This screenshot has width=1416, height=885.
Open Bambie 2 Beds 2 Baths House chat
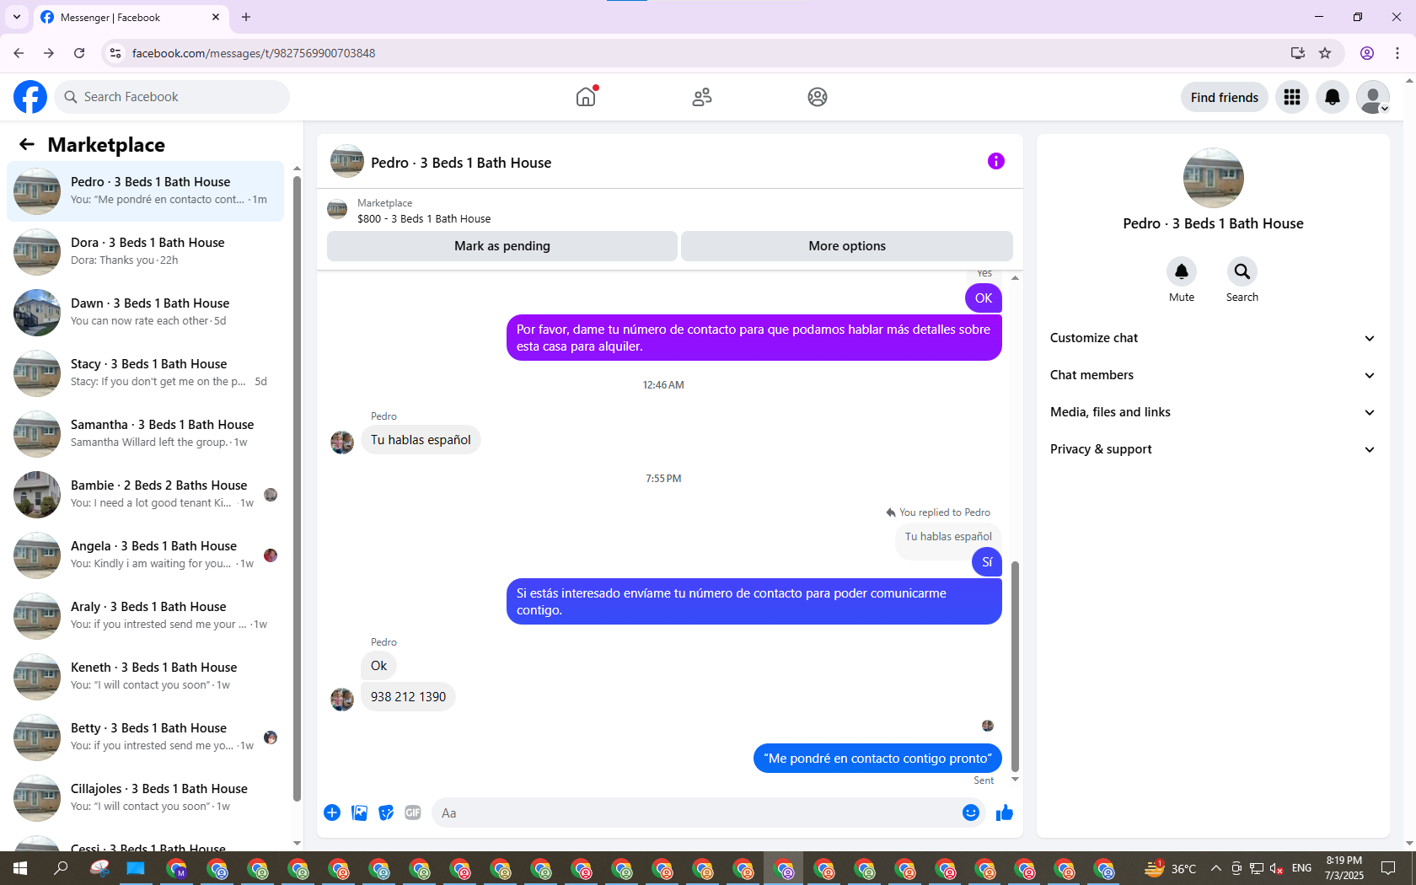tap(145, 495)
